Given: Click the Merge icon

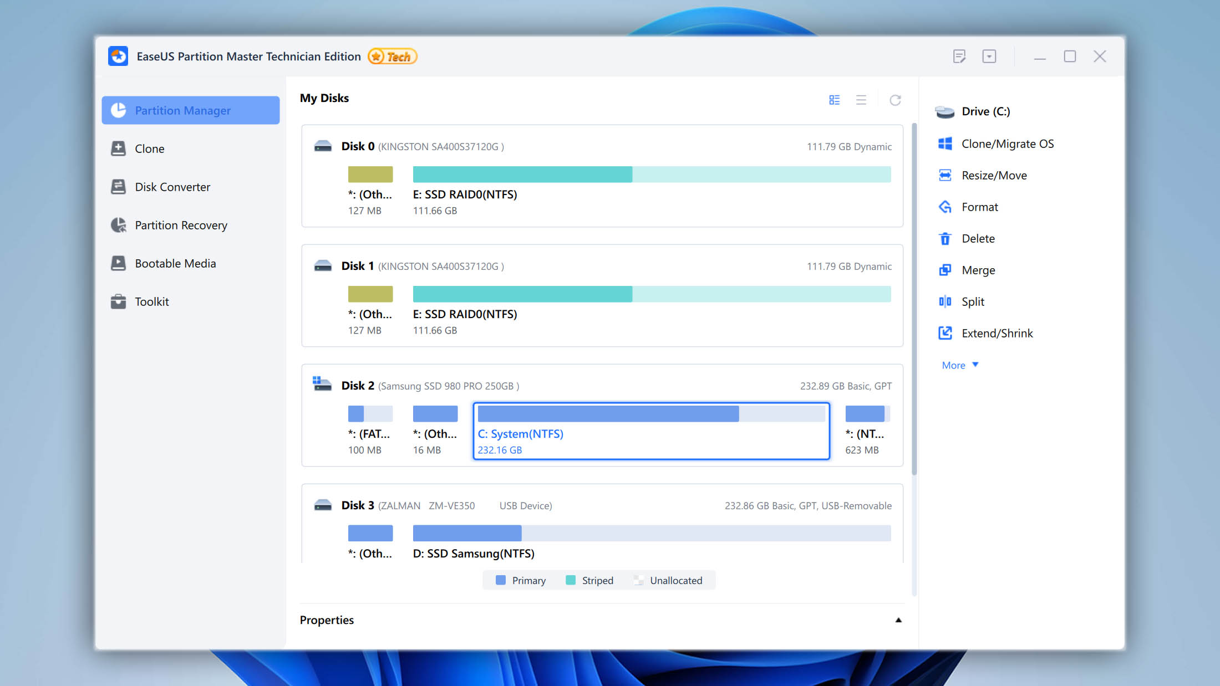Looking at the screenshot, I should coord(945,270).
